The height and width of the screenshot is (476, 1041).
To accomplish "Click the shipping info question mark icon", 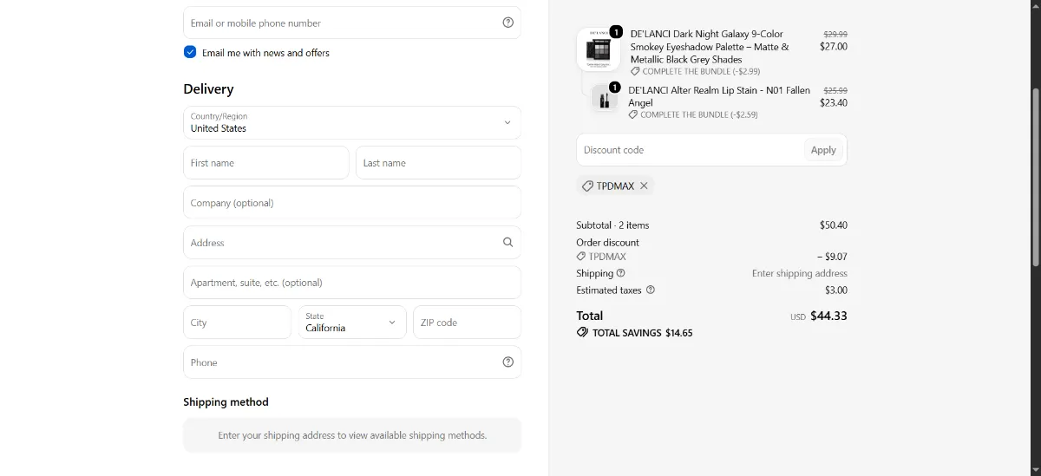I will tap(620, 273).
